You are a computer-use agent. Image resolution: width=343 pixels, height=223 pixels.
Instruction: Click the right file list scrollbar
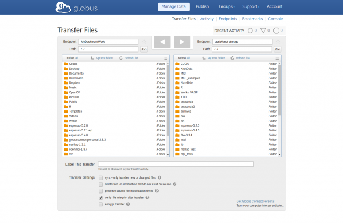pyautogui.click(x=280, y=90)
